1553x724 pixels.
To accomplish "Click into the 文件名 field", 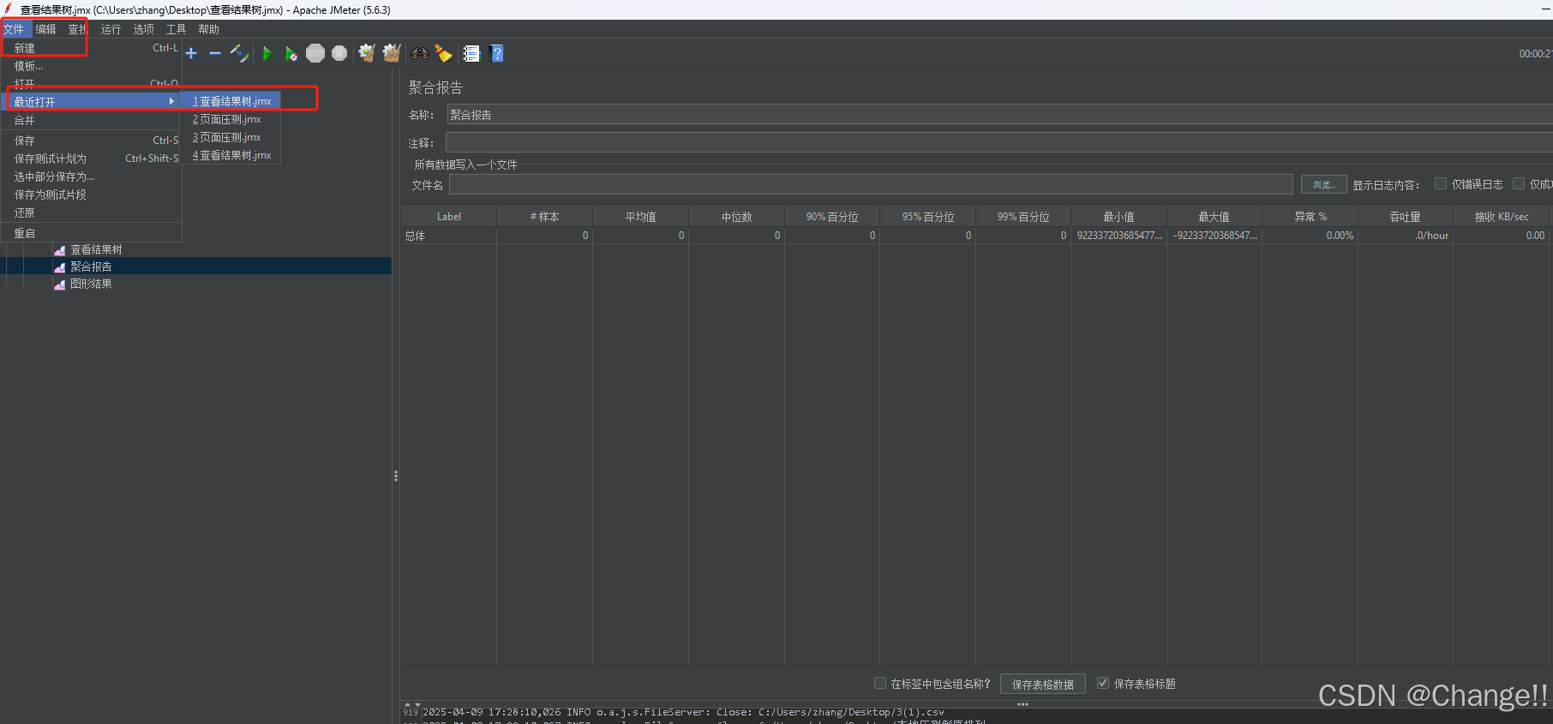I will [x=871, y=184].
